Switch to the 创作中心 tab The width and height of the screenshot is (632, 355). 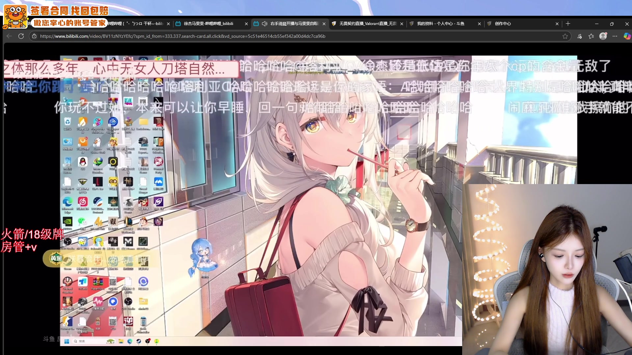[x=523, y=24]
